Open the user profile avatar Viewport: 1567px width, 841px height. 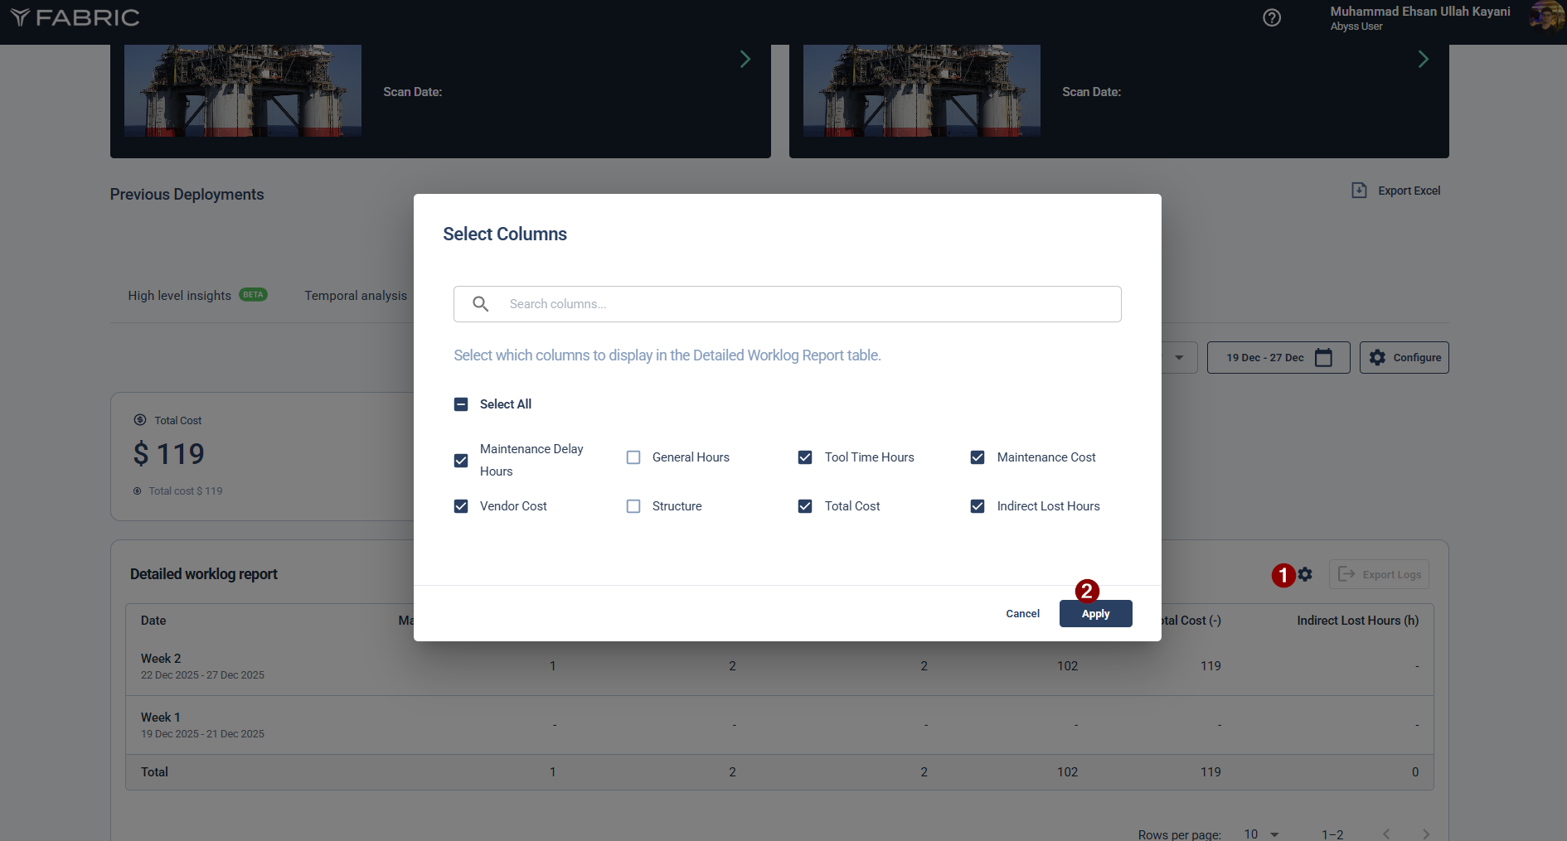[x=1546, y=17]
